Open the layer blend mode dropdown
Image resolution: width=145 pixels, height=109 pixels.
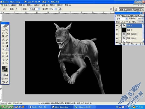point(122,19)
